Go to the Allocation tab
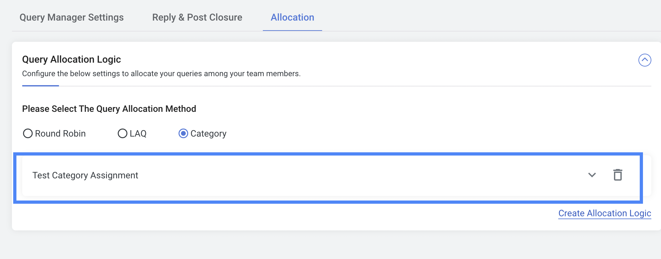This screenshot has height=259, width=661. pyautogui.click(x=292, y=17)
